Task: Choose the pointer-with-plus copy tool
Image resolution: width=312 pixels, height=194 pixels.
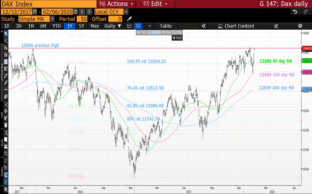Action: click(6, 118)
